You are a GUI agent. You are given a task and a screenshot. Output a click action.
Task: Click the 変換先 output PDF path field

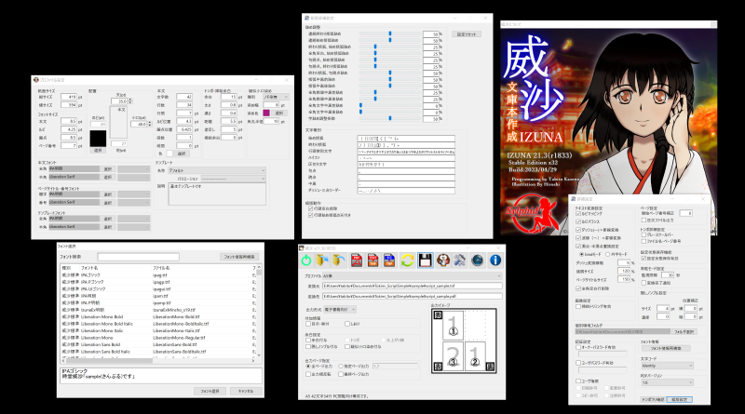412,296
